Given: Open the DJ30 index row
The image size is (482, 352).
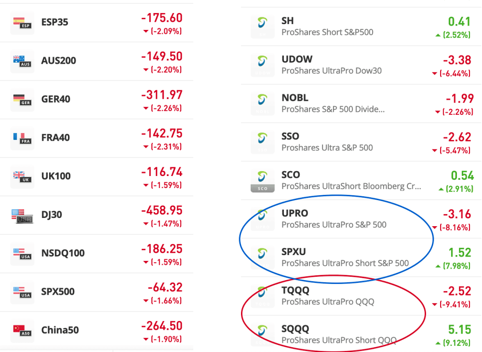Looking at the screenshot, I should pos(52,215).
